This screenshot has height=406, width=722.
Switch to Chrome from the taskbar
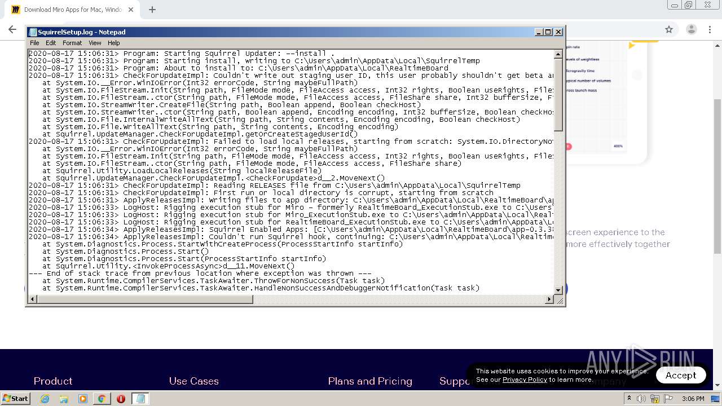tap(102, 399)
